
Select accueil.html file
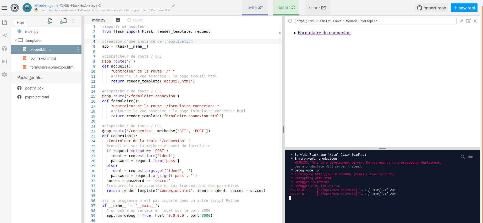(46, 49)
